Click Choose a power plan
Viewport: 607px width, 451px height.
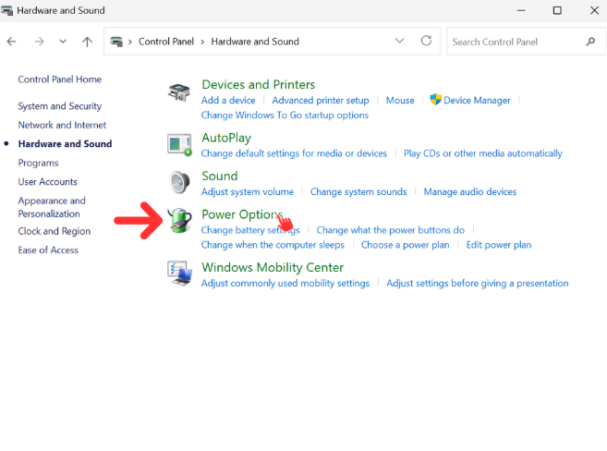click(405, 245)
